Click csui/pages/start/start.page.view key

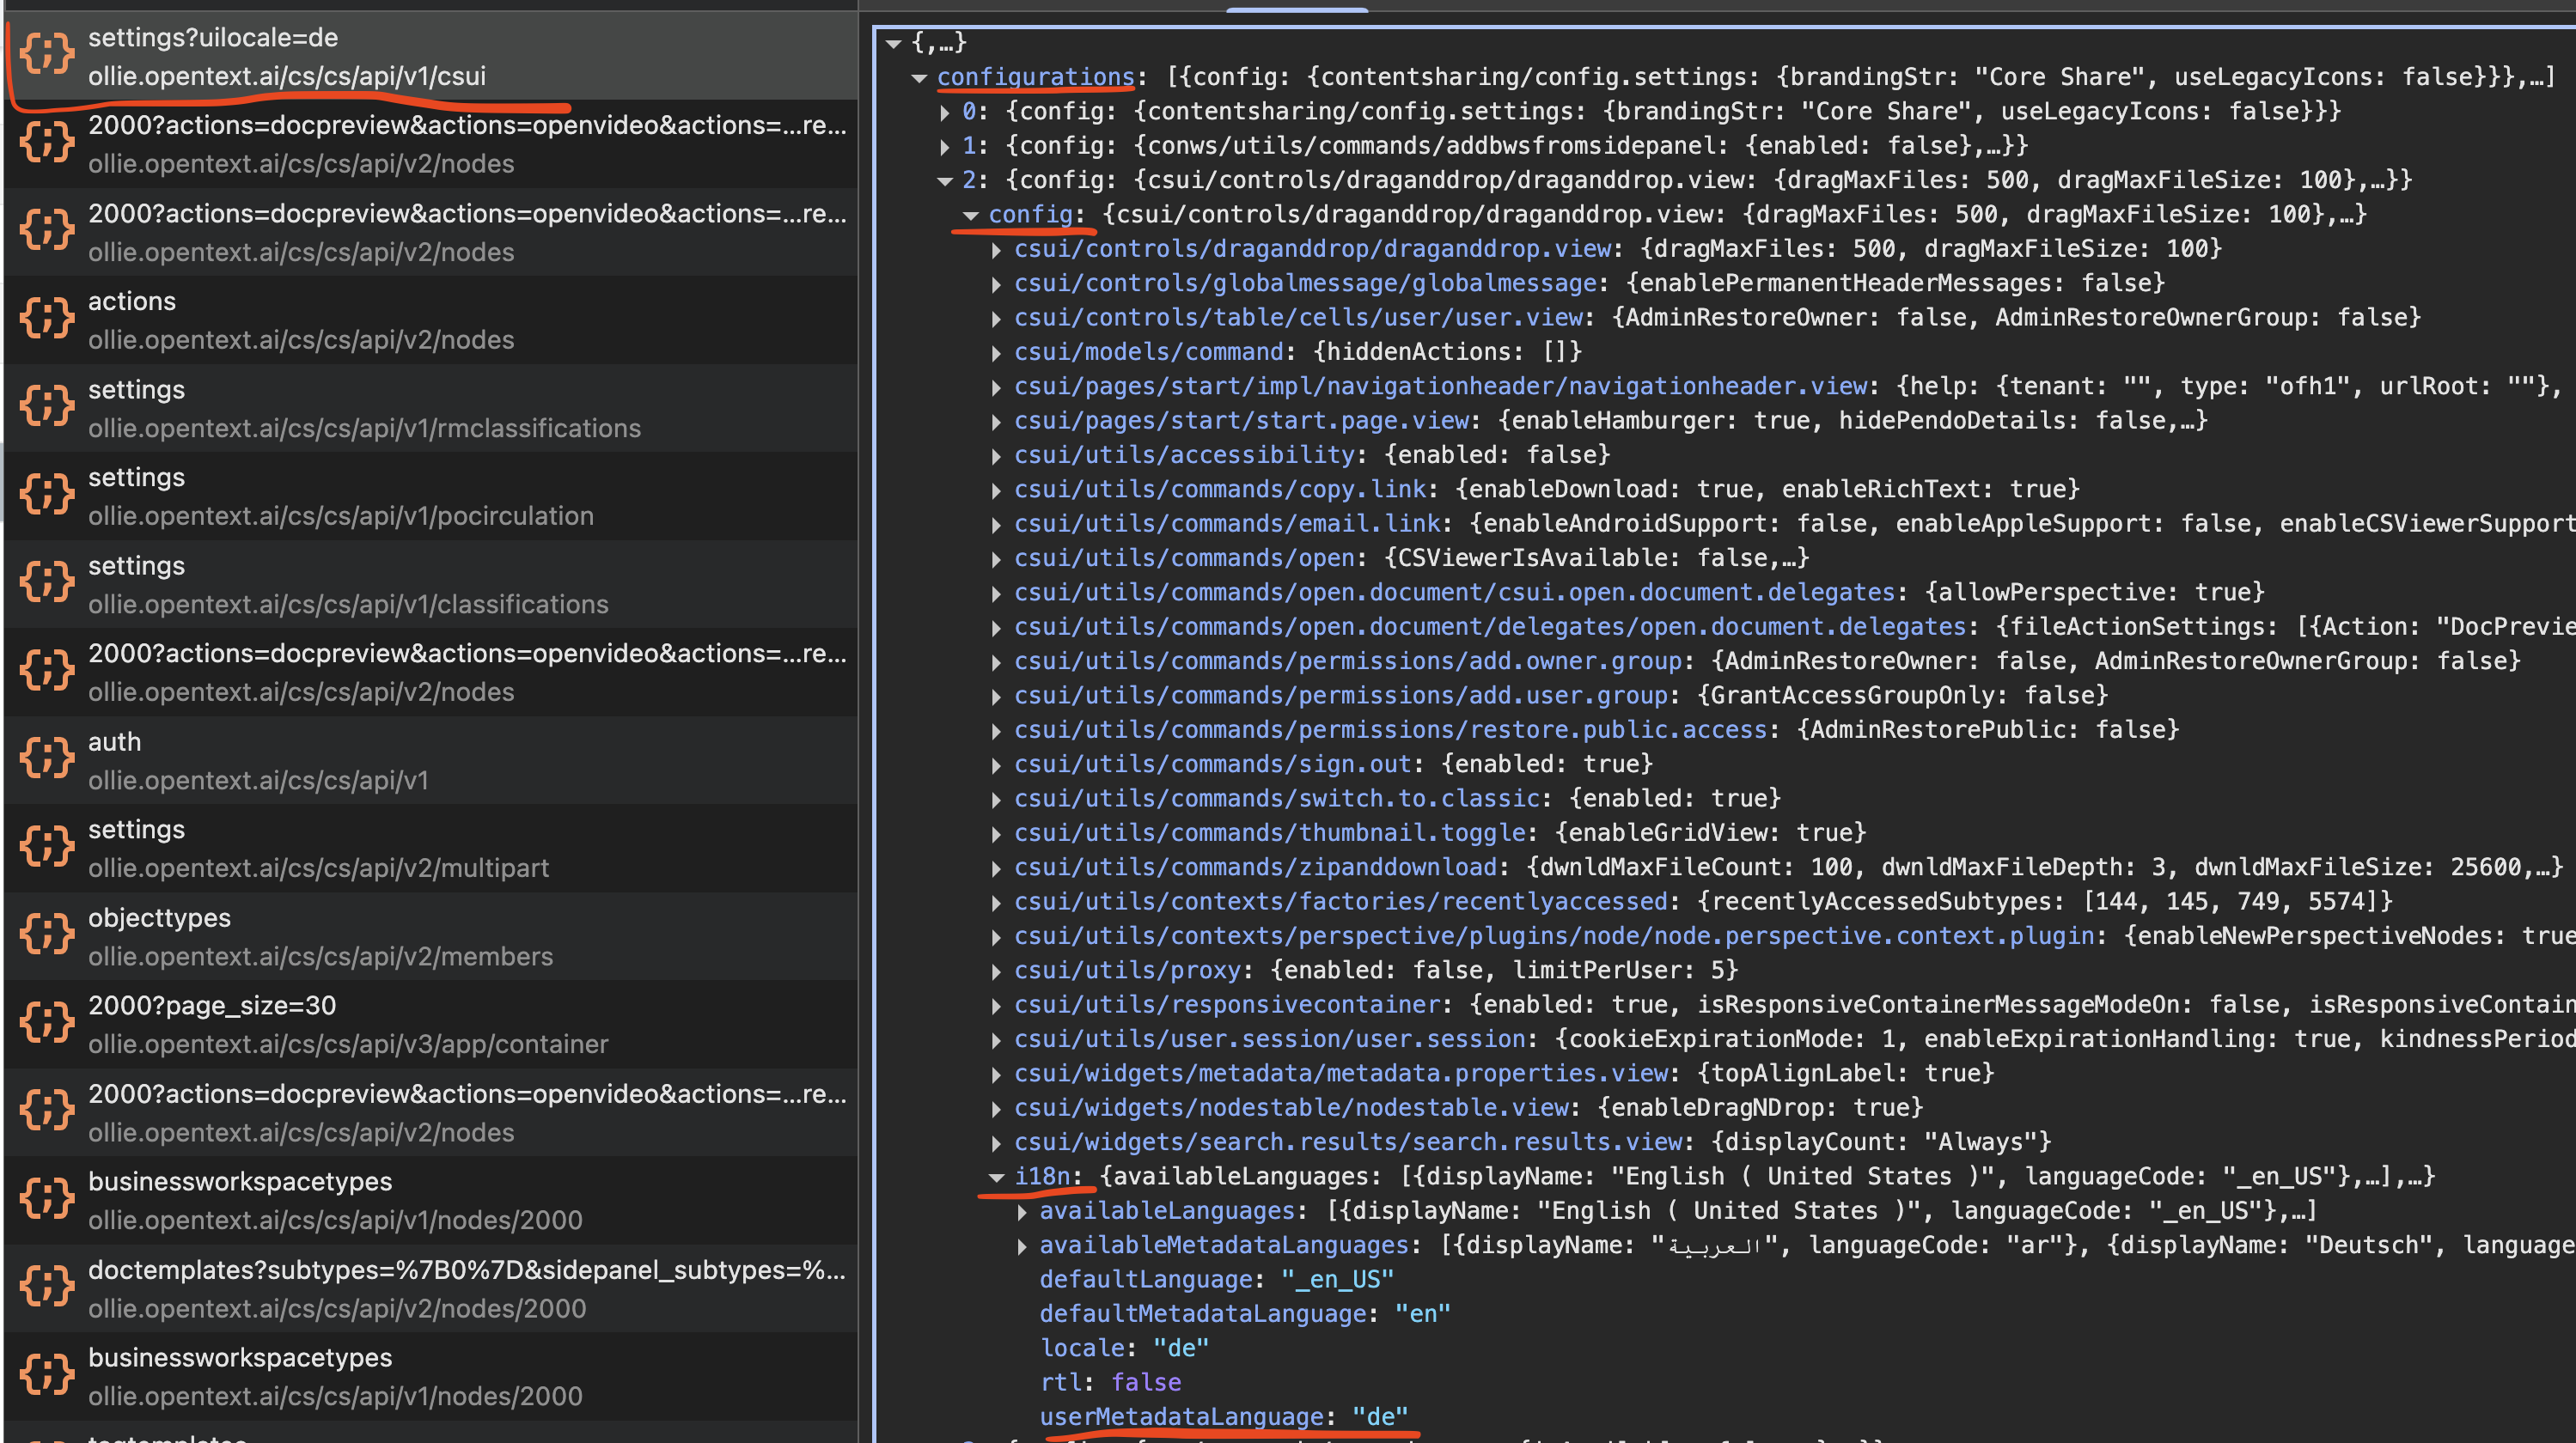pos(1242,421)
